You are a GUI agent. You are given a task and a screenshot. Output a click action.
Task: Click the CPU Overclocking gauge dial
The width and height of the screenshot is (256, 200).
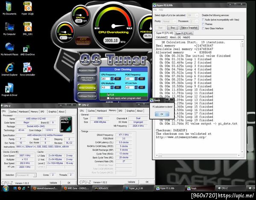click(114, 26)
